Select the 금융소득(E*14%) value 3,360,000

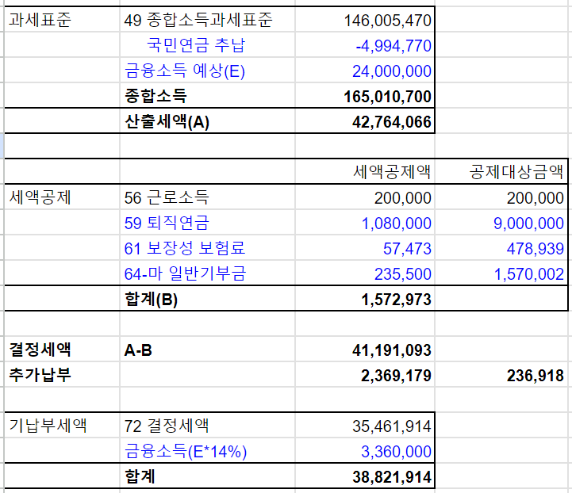pos(365,450)
